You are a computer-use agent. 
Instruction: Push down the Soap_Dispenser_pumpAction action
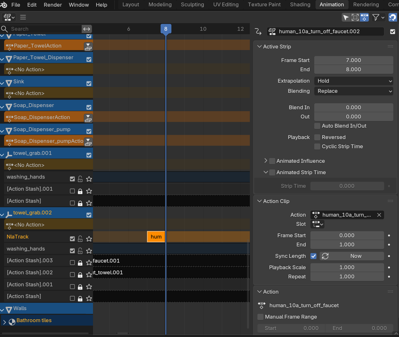pyautogui.click(x=88, y=142)
